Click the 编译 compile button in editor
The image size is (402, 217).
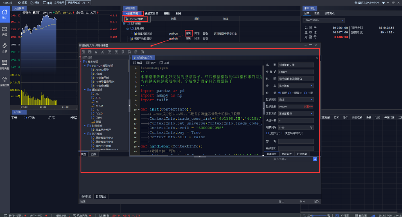138,63
